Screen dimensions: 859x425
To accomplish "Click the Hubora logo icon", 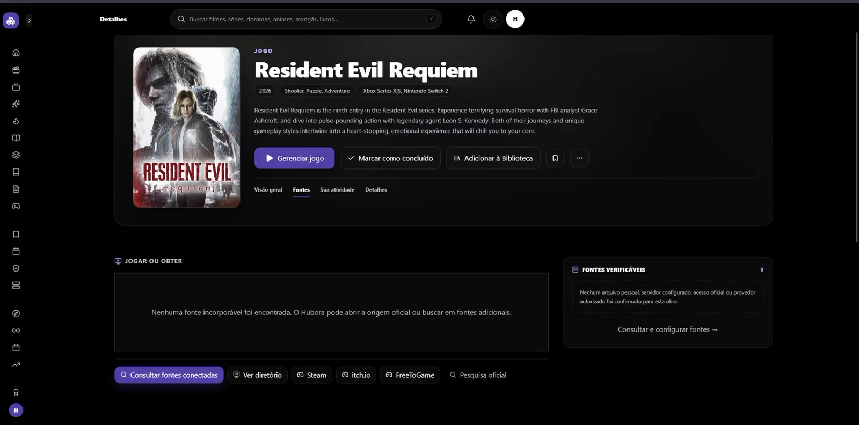I will tap(11, 20).
